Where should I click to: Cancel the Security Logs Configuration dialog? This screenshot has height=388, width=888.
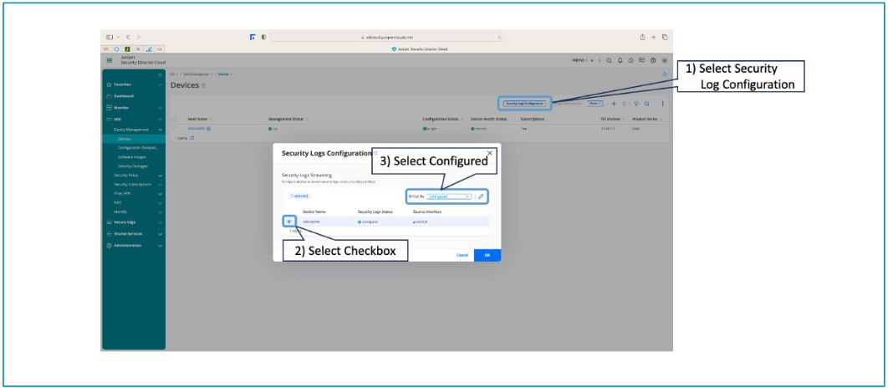462,255
